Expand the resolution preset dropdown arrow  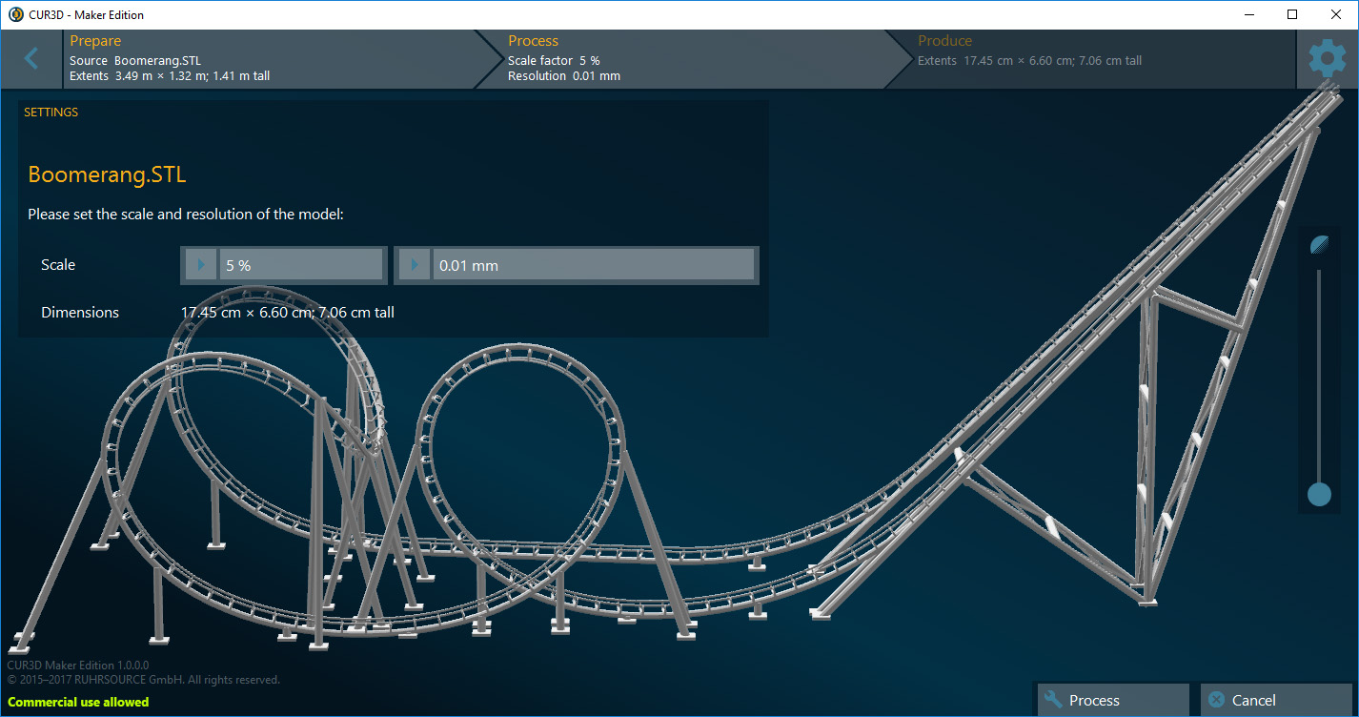coord(414,264)
